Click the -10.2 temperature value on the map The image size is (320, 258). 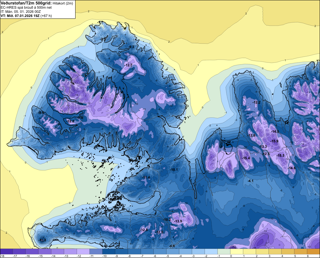167,220
